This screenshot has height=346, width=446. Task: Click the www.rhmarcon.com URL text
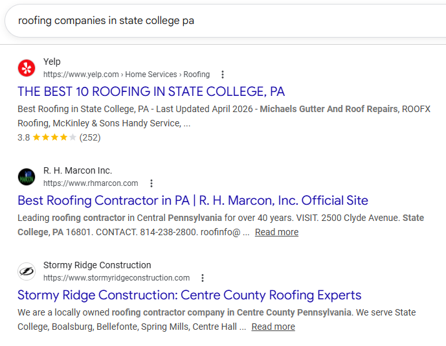coord(91,183)
